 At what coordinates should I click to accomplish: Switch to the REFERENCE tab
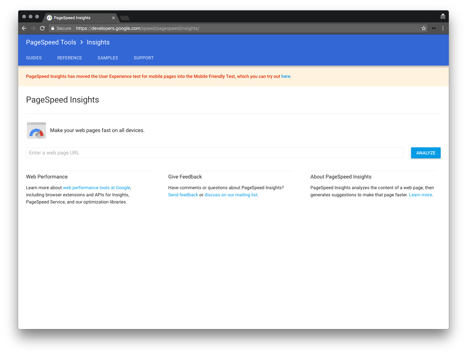[70, 58]
